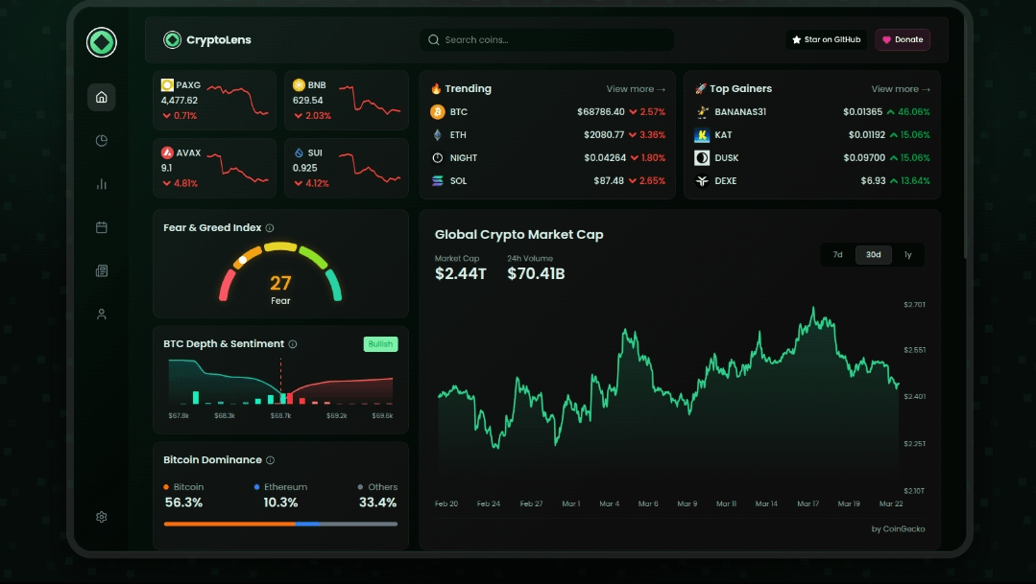Switch market cap chart to 7d

coord(837,255)
